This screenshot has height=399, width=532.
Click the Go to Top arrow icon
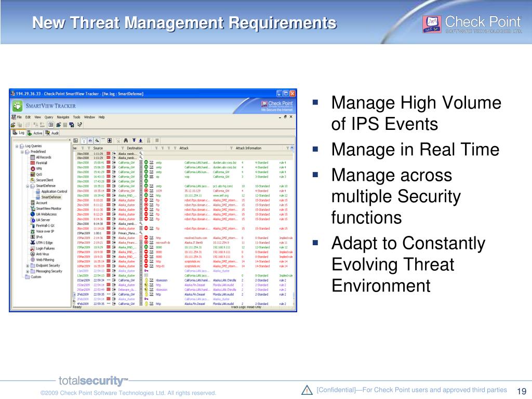[134, 141]
